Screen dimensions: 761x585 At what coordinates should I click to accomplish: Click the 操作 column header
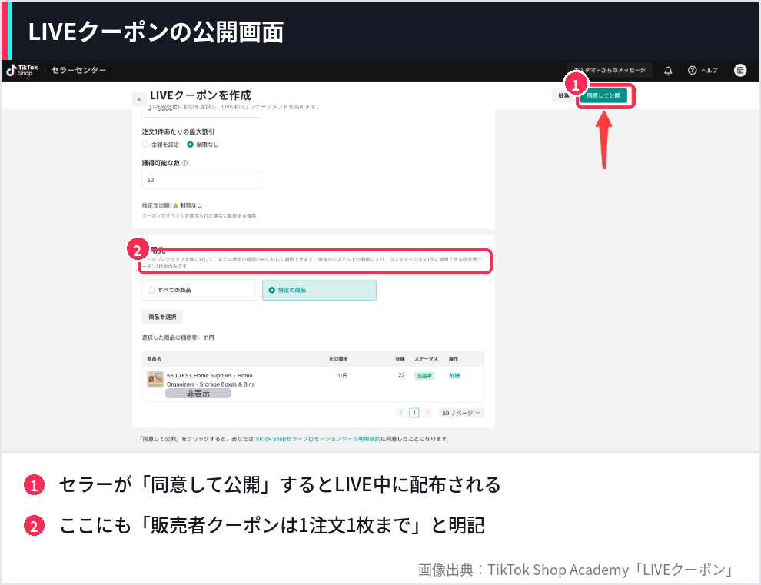[454, 359]
